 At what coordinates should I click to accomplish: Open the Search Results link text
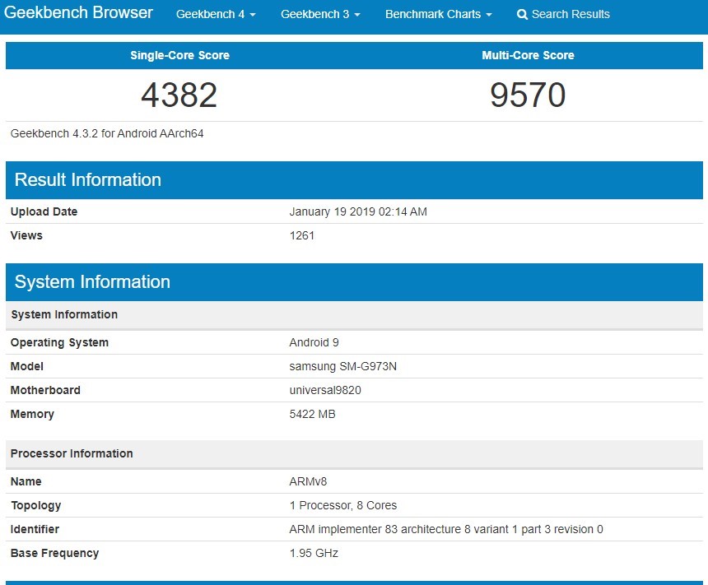click(571, 14)
